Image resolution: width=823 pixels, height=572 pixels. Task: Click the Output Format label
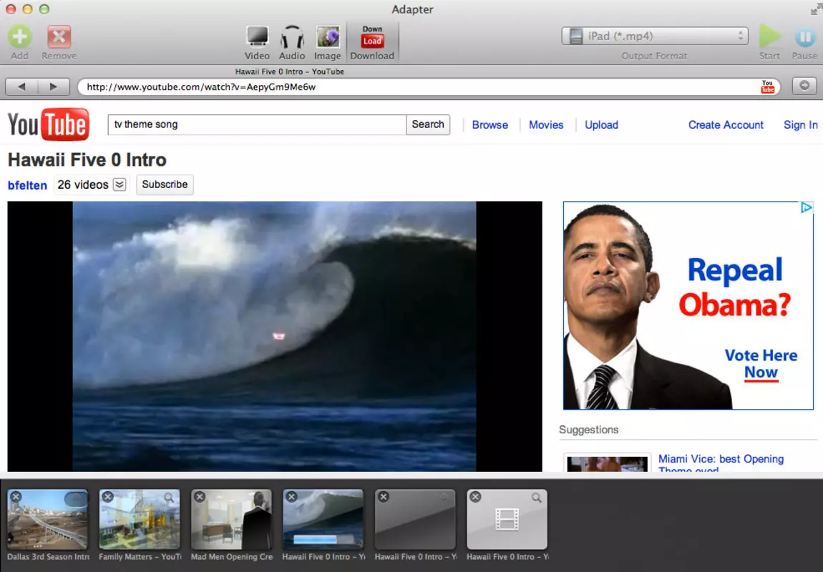pos(654,56)
